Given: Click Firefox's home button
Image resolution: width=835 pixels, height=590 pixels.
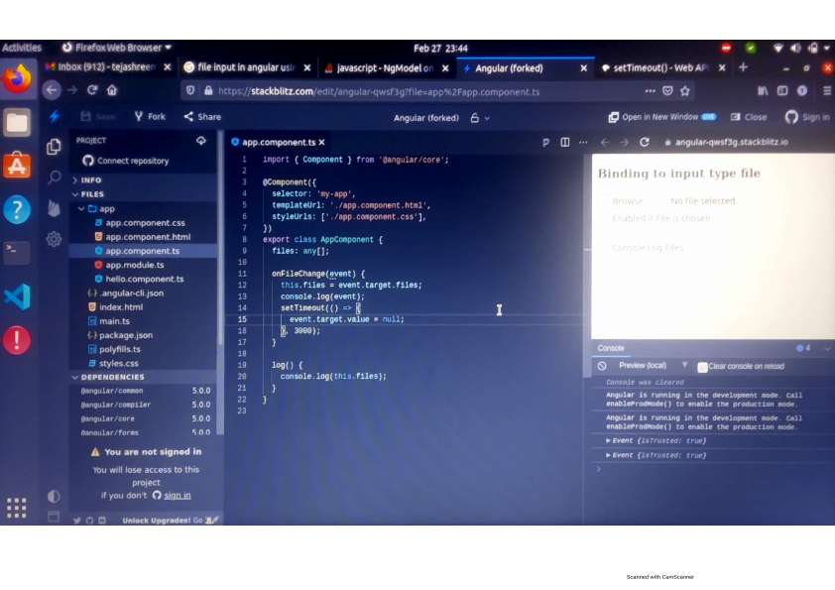Looking at the screenshot, I should pos(112,90).
